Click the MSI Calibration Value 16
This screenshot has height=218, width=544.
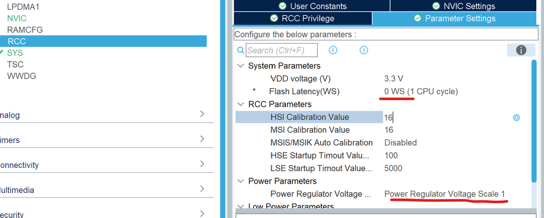(389, 130)
